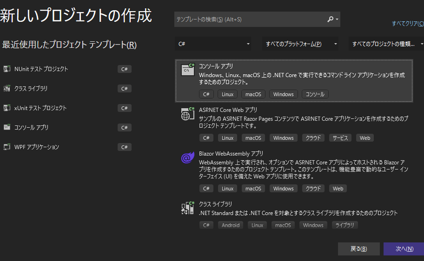Image resolution: width=424 pixels, height=261 pixels.
Task: Click ライブラリ tag on クラス ライブラリ template
Action: (x=344, y=225)
